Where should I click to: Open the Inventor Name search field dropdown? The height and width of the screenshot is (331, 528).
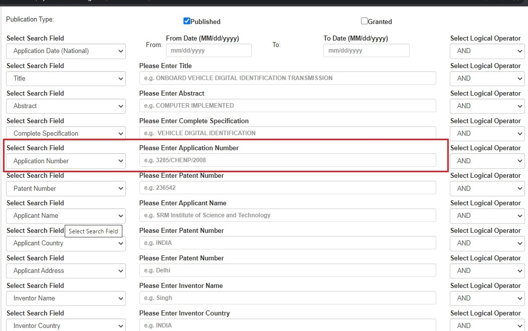[x=66, y=298]
